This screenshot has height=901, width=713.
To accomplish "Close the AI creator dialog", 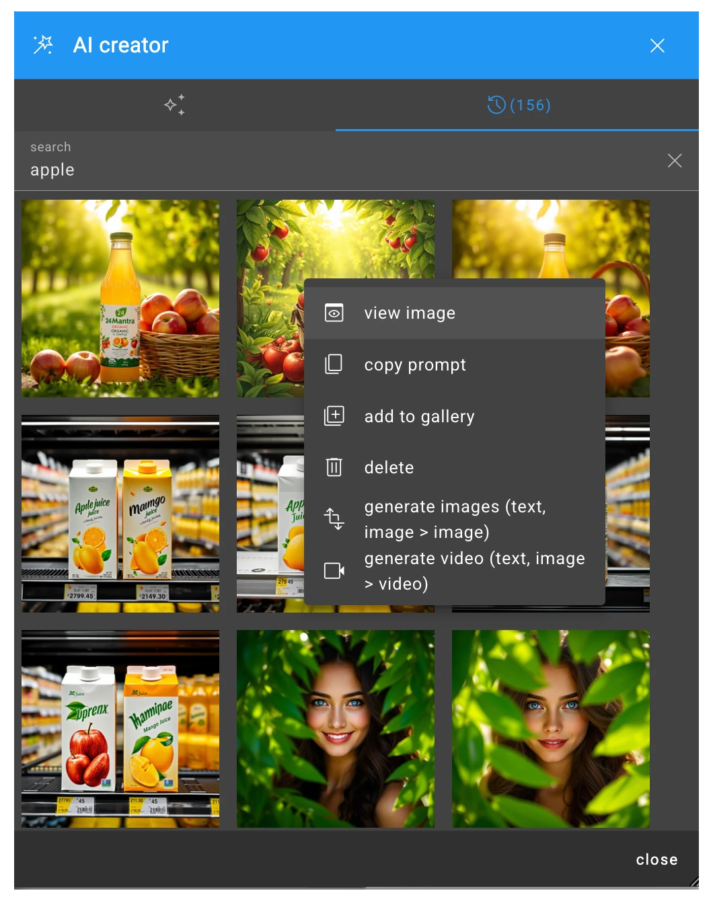I will pyautogui.click(x=657, y=45).
